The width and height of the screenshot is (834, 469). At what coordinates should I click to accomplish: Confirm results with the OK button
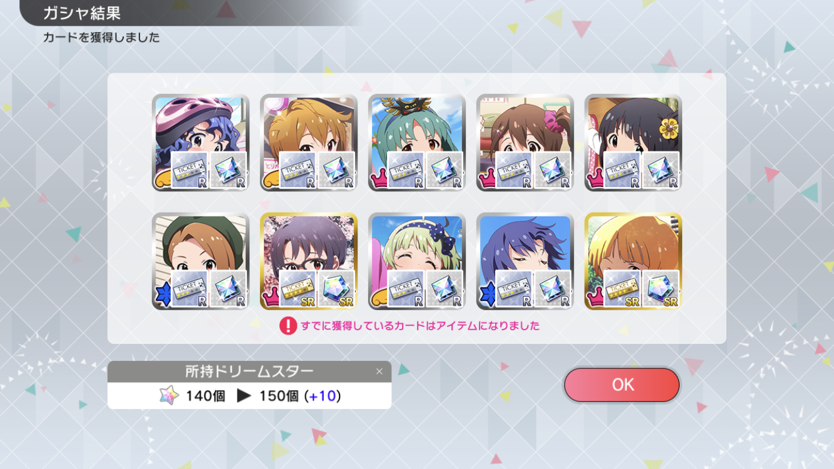[x=621, y=385]
